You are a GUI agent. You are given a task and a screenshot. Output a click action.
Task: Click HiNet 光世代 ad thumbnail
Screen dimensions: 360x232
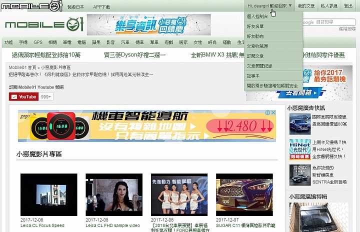tap(300, 149)
